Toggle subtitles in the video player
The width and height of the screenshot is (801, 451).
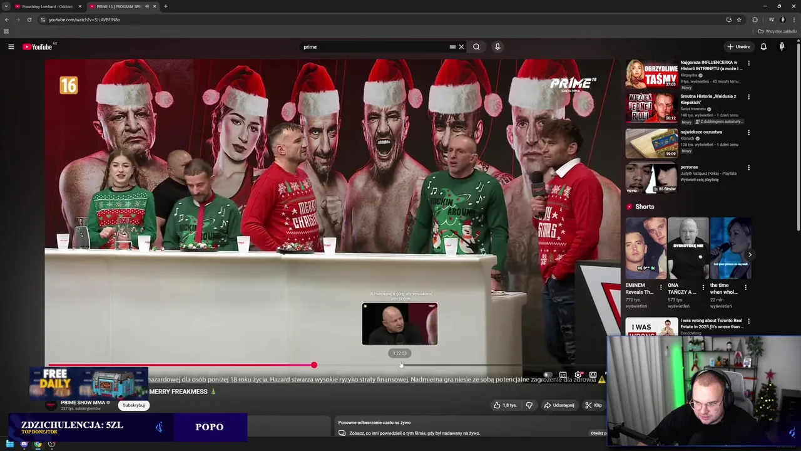pyautogui.click(x=563, y=375)
